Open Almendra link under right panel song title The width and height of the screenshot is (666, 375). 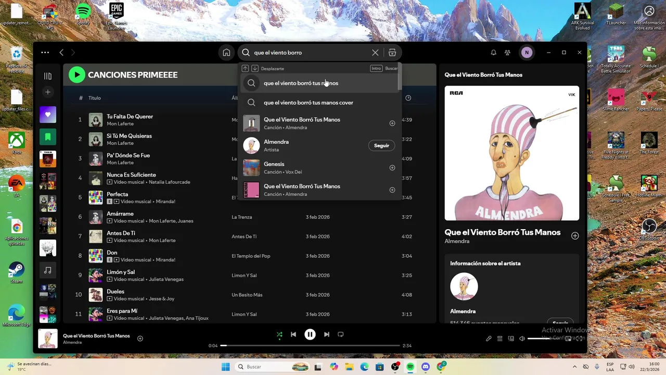coord(457,241)
